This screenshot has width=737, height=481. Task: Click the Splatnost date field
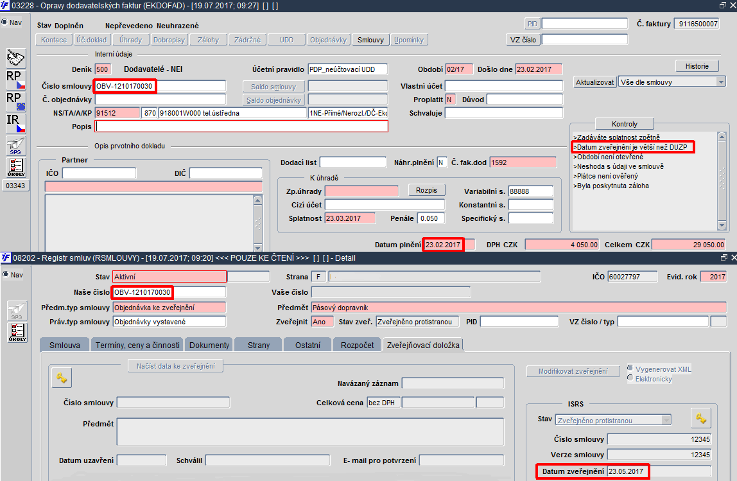coord(350,218)
